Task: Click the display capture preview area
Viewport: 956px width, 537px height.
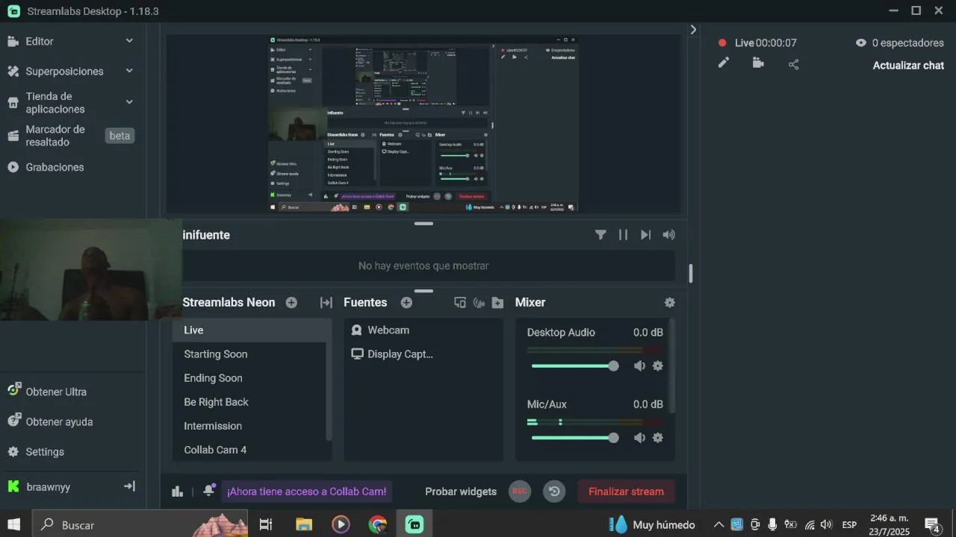Action: 423,123
